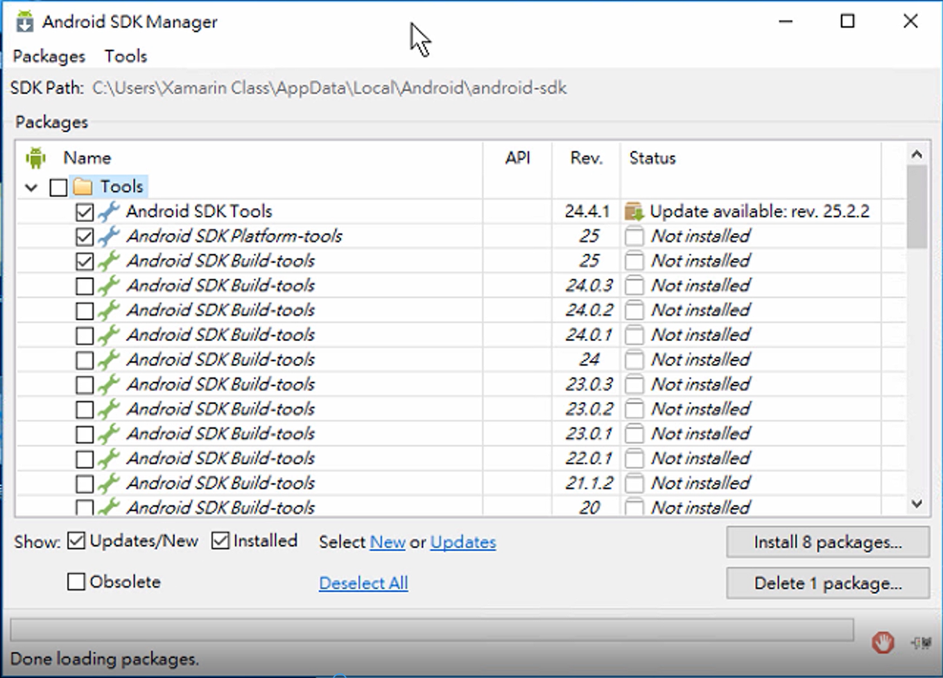Click the red stop hand icon

883,643
